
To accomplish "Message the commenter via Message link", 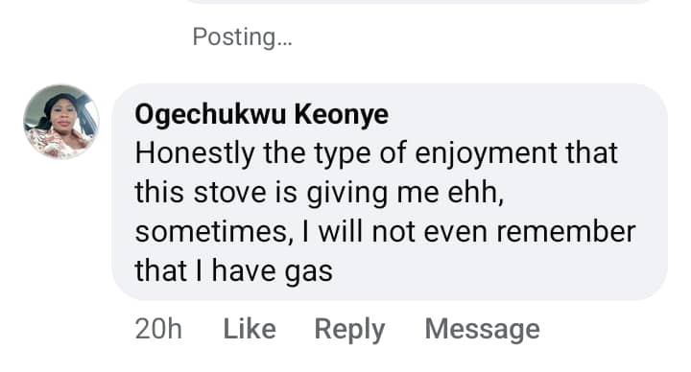I will pos(482,329).
